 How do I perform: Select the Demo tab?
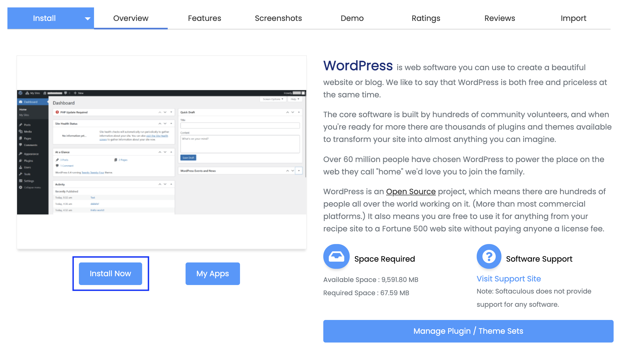352,18
